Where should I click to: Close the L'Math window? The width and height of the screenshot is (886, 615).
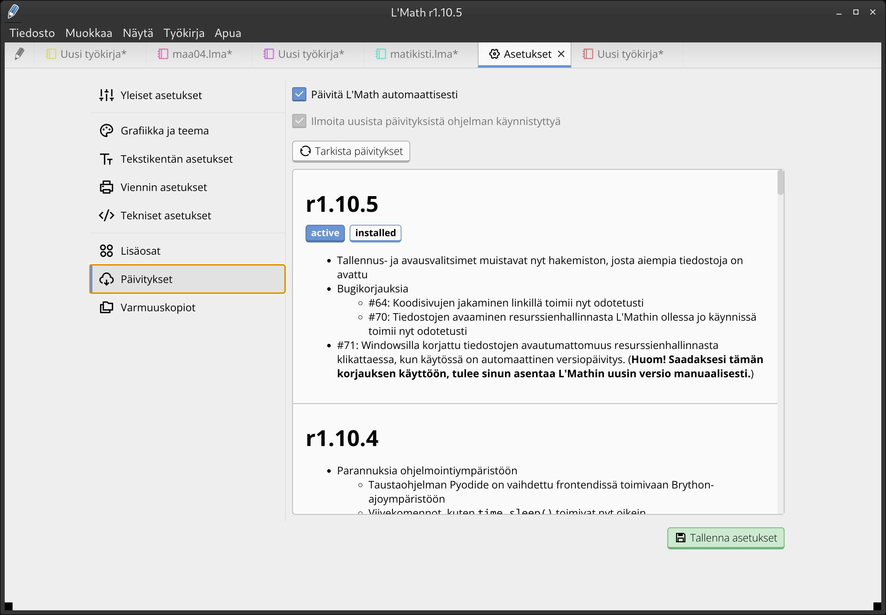point(873,13)
